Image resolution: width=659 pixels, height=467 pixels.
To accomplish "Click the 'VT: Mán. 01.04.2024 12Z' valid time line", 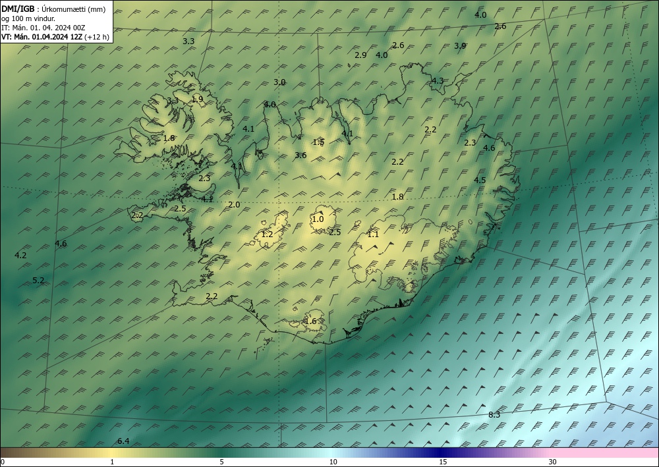I will tap(42, 37).
